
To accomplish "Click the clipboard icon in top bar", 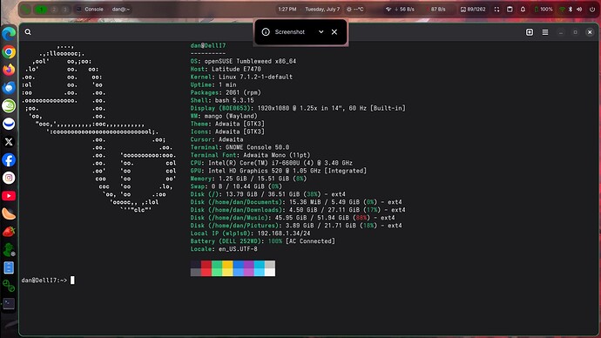I will click(x=510, y=10).
